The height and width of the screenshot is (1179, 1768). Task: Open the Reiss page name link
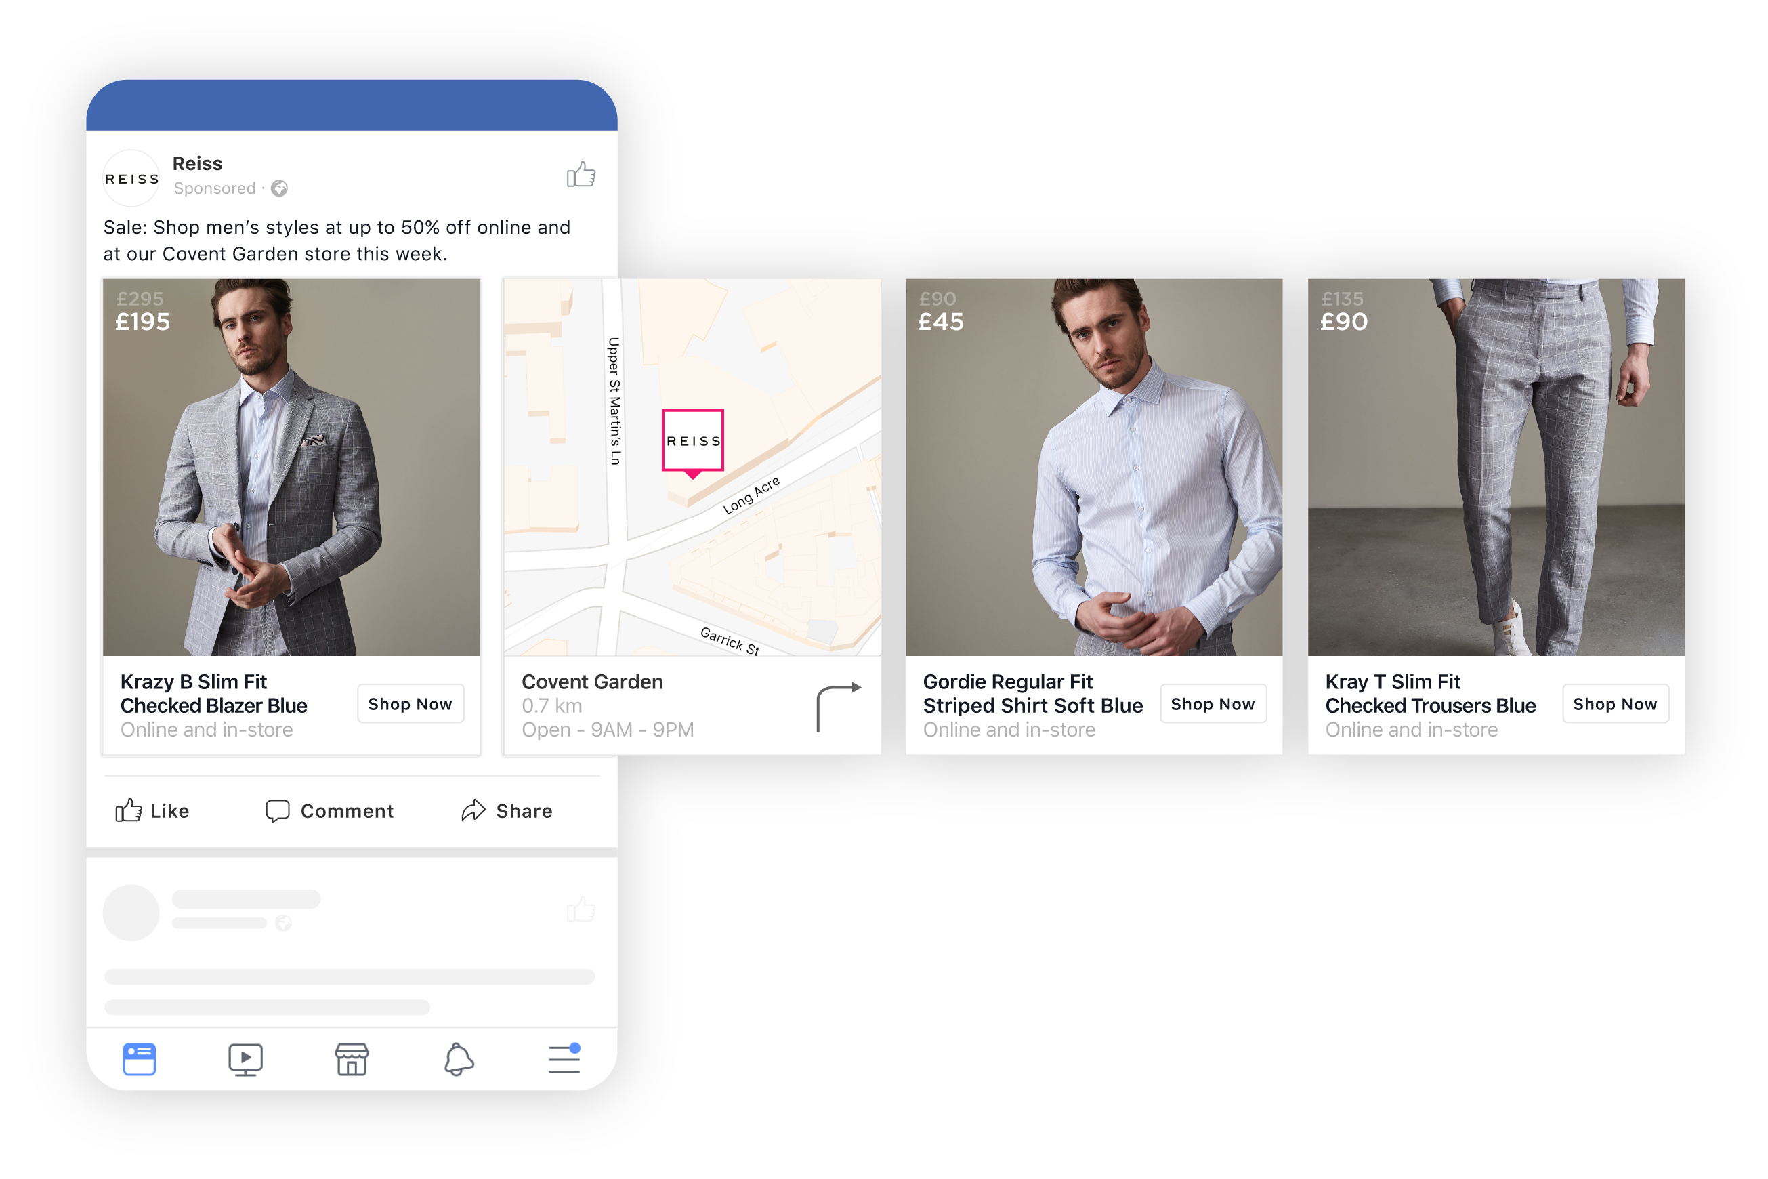tap(197, 163)
